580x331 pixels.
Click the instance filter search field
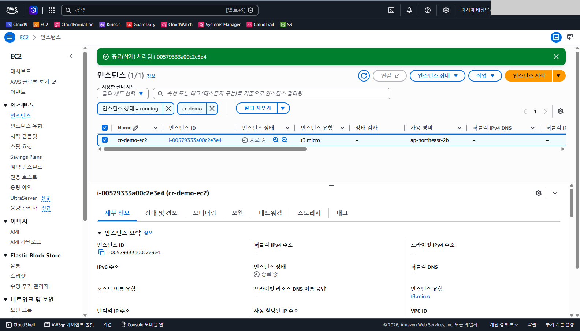[272, 94]
